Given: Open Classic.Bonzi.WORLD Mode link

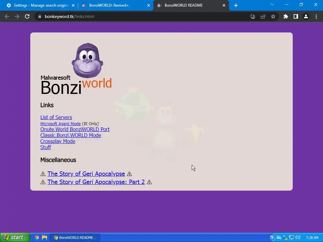Looking at the screenshot, I should coord(71,135).
